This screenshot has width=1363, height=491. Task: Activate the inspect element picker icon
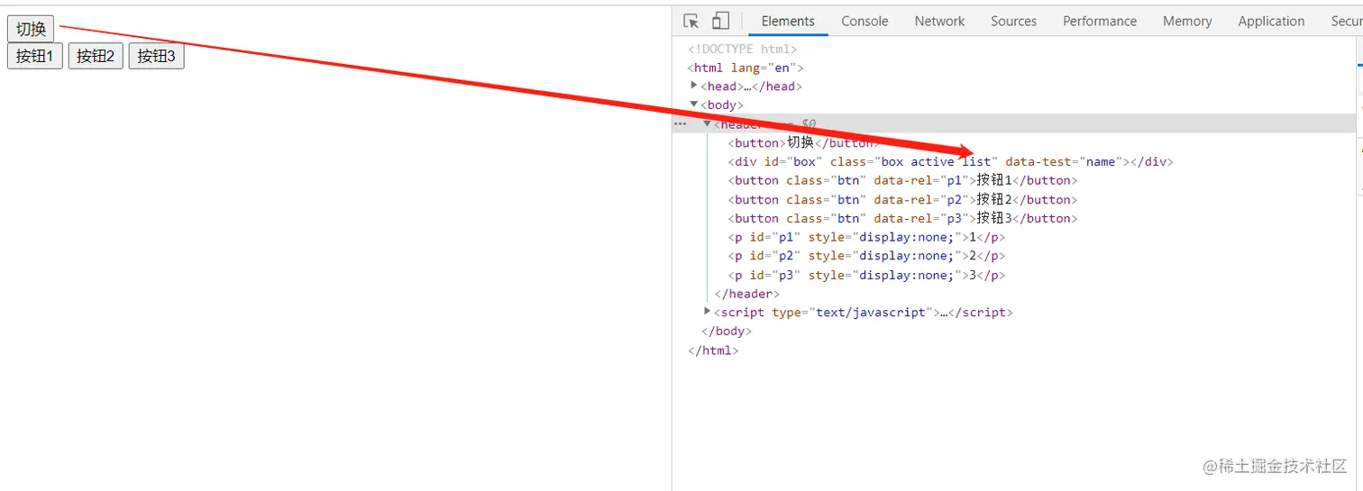[x=691, y=21]
